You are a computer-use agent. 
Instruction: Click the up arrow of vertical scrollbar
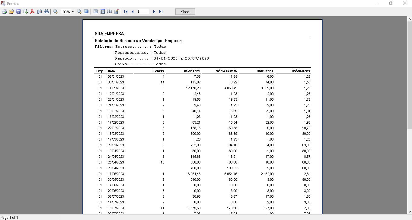coord(410,19)
